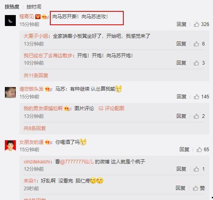This screenshot has width=213, height=200.
Task: Like 我的男友很尴尬啊's reply with 2 likes
Action: (199, 116)
